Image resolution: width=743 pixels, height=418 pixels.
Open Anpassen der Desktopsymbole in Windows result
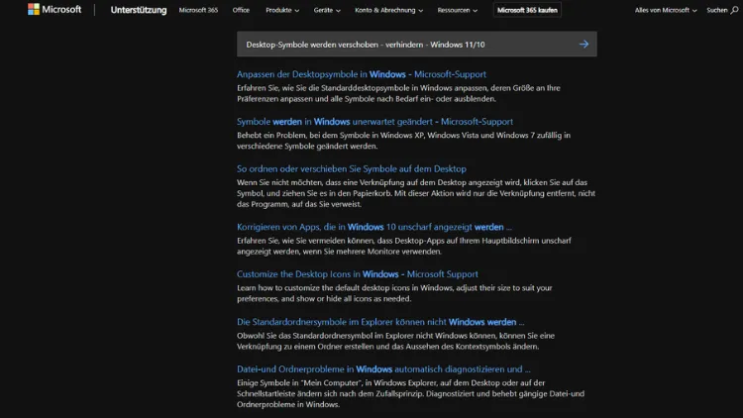coord(361,74)
